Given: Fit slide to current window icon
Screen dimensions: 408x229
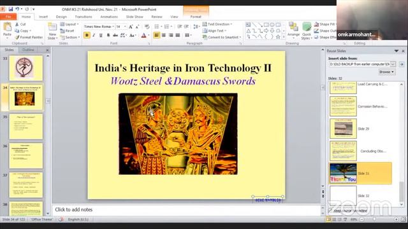Looking at the screenshot, I should tap(403, 219).
